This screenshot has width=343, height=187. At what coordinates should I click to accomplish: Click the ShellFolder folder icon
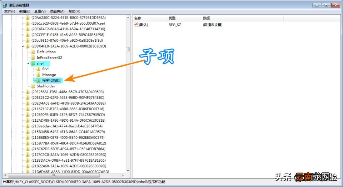[33, 86]
